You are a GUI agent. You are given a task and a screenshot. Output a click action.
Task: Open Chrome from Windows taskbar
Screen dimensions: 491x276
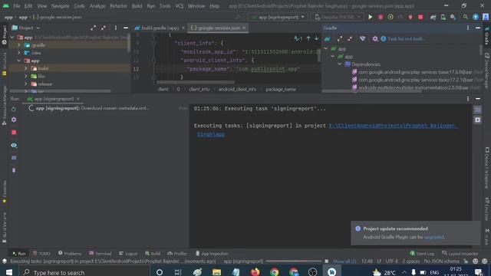point(275,272)
